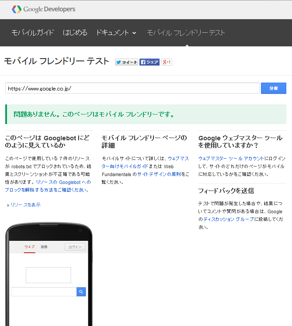Viewport: 292px width, 326px height.
Task: Click the フィードバックを送信 heading
Action: tap(226, 191)
